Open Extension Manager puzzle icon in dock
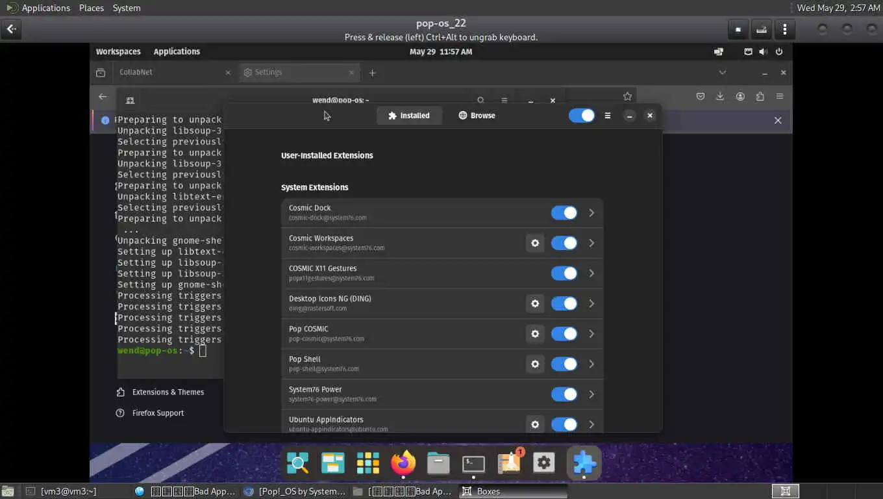 584,463
